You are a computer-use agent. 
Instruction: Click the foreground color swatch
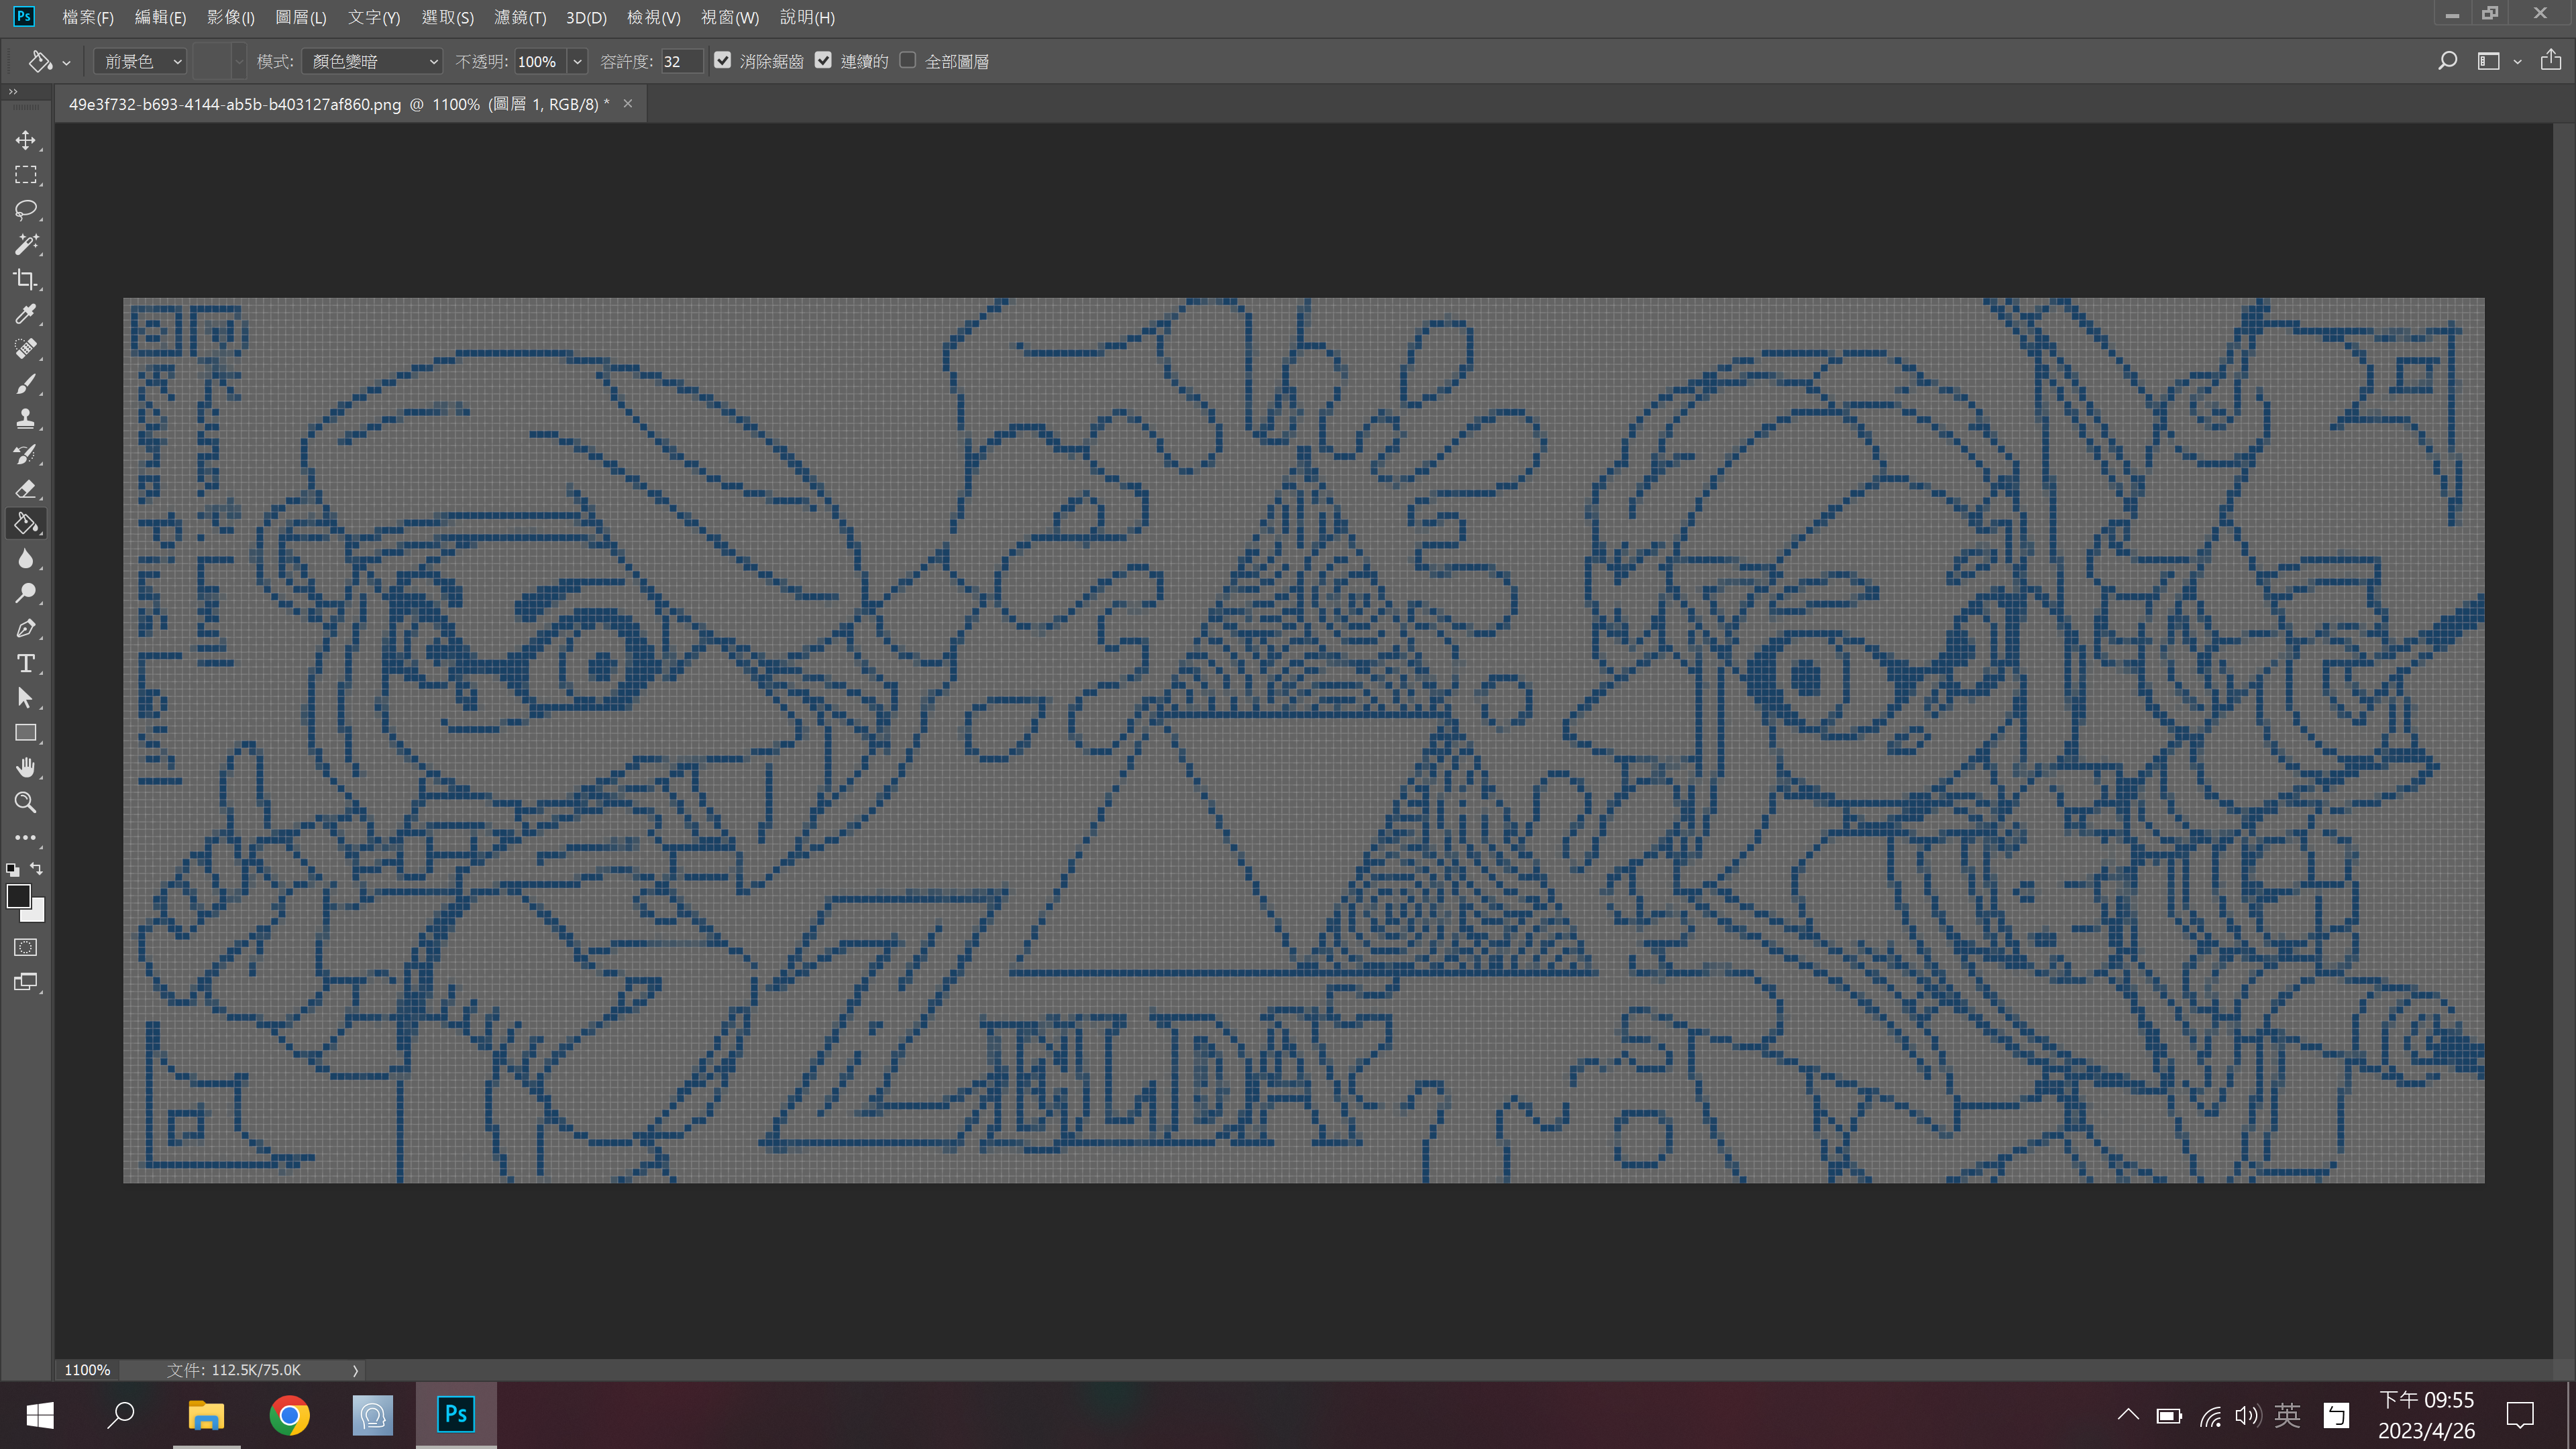(18, 896)
